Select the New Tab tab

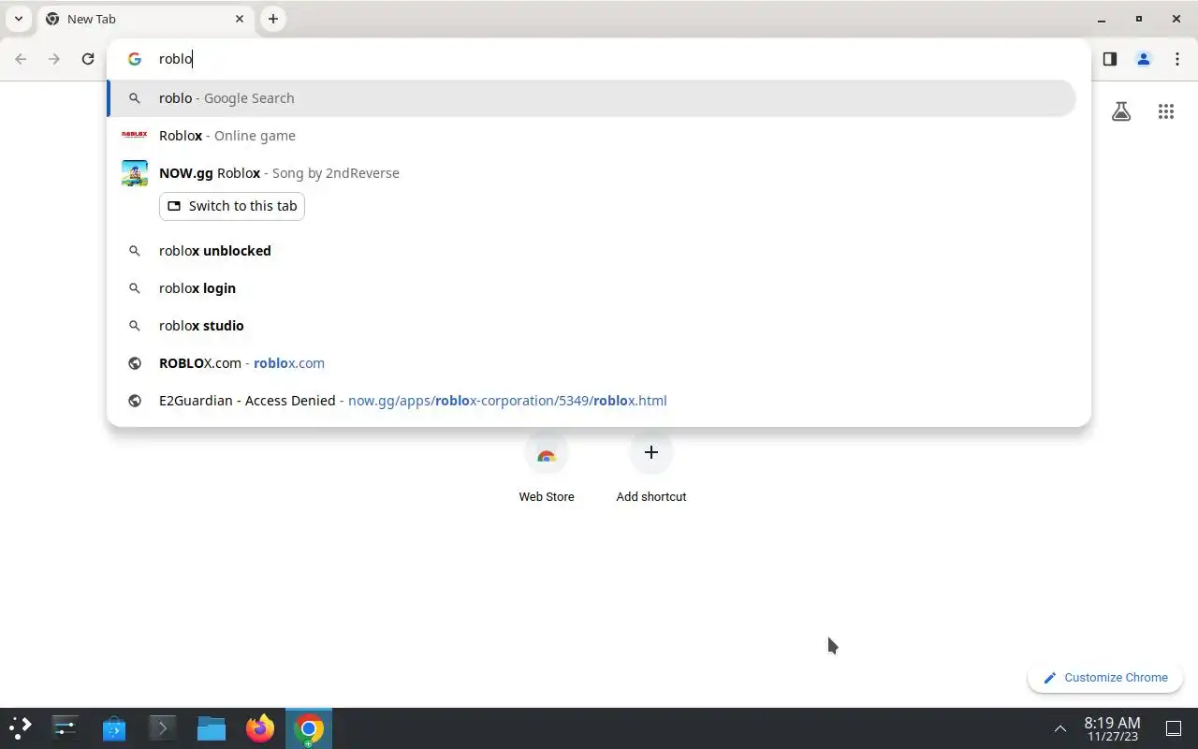click(146, 19)
